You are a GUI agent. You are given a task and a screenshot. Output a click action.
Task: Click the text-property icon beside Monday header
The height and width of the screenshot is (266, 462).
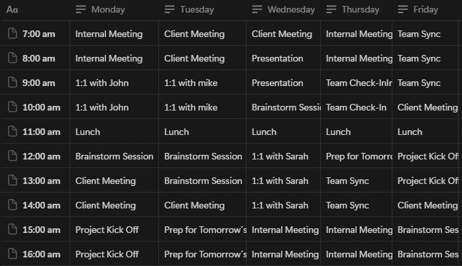coord(80,9)
